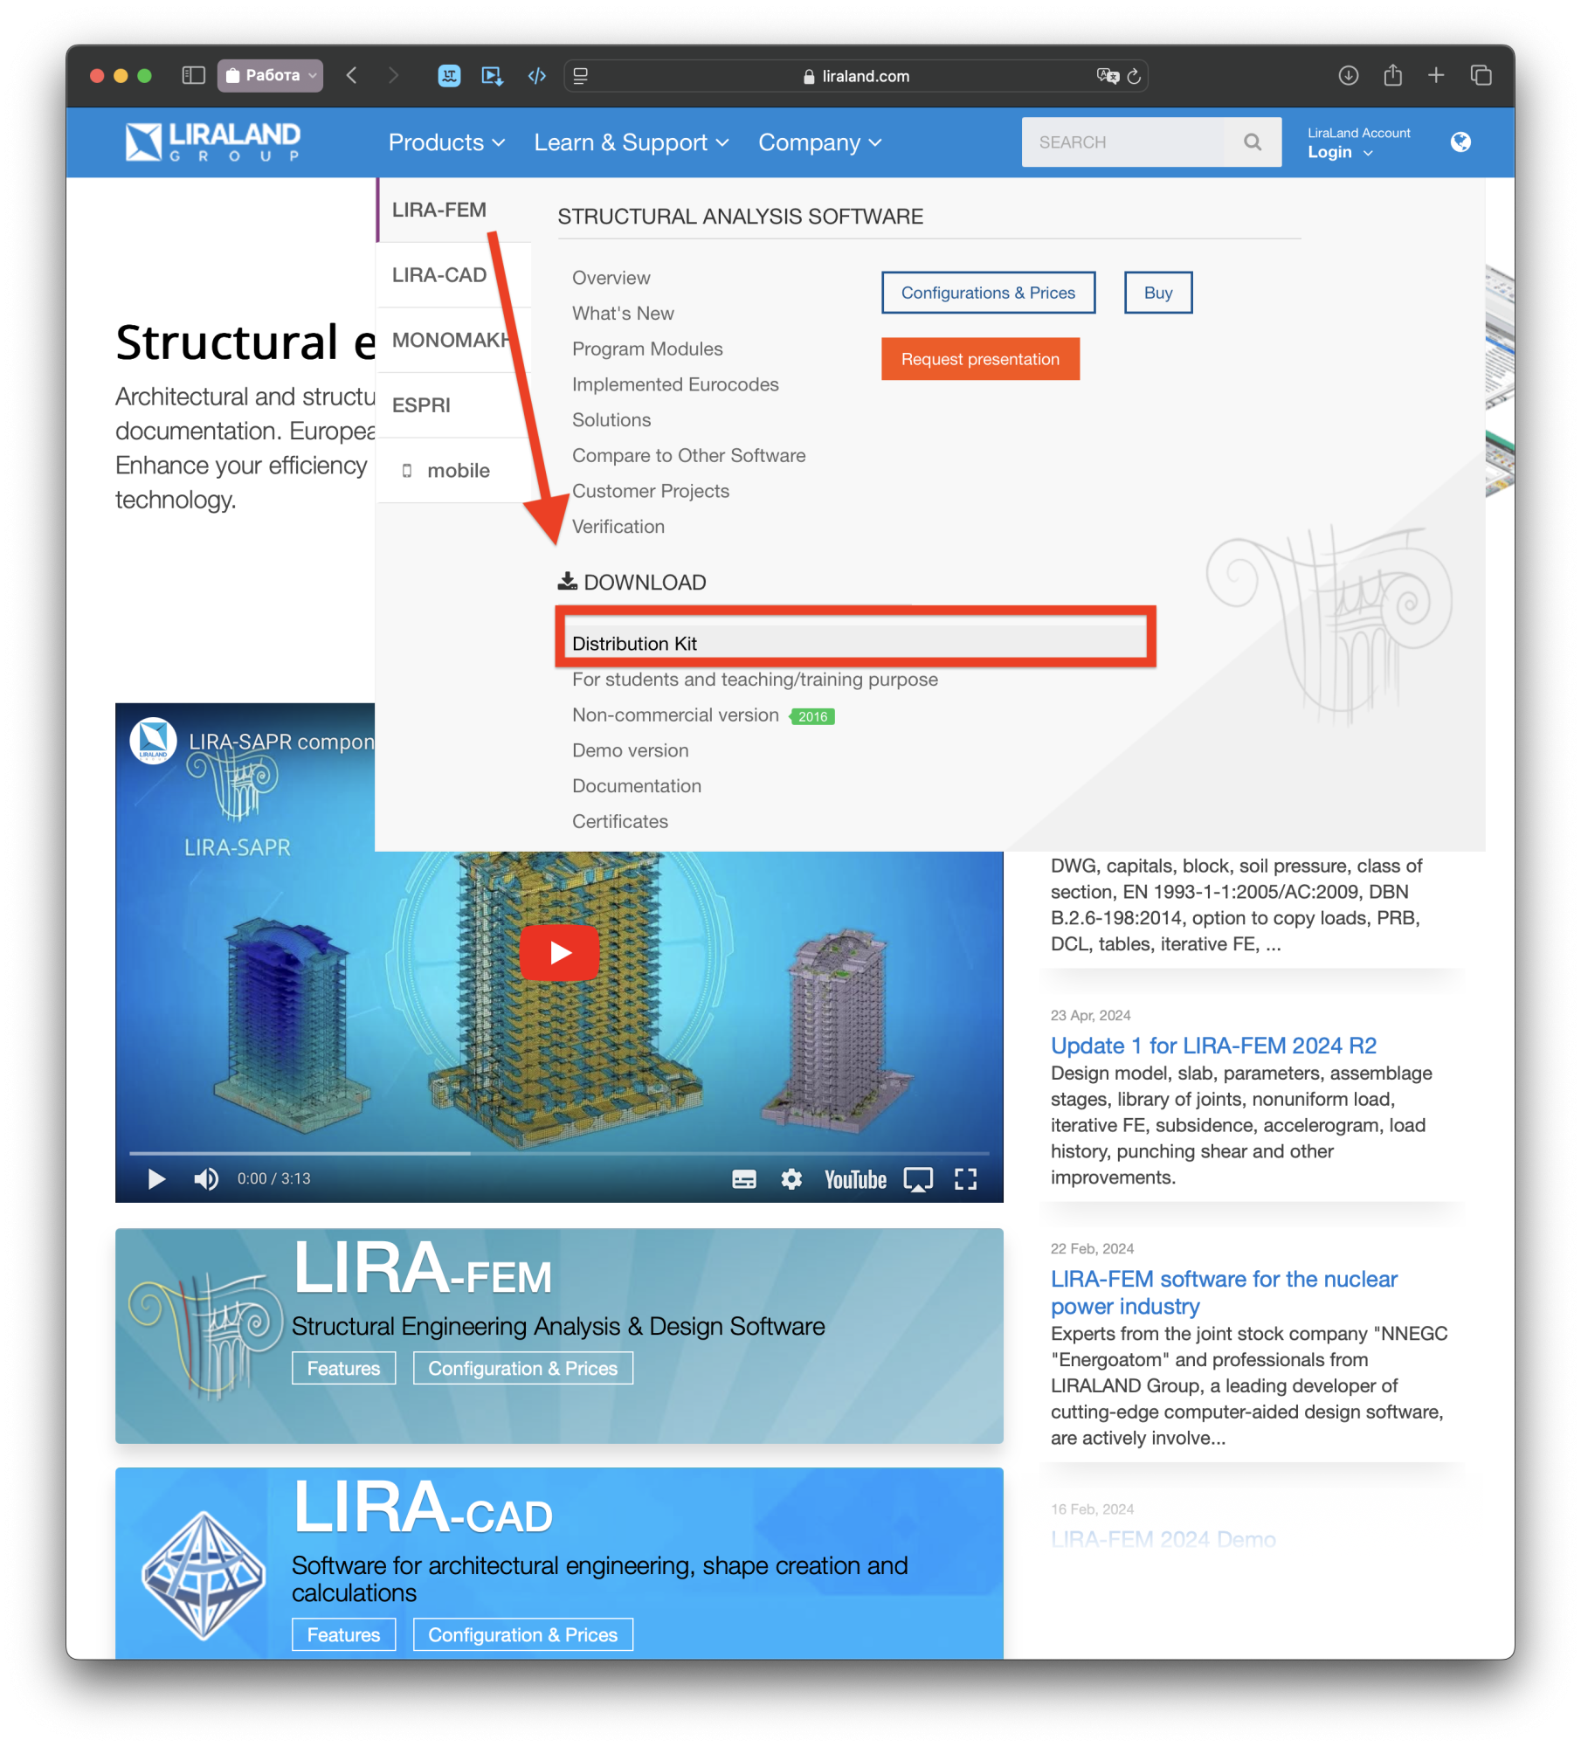
Task: Toggle video subtitles/captions button
Action: pyautogui.click(x=743, y=1179)
